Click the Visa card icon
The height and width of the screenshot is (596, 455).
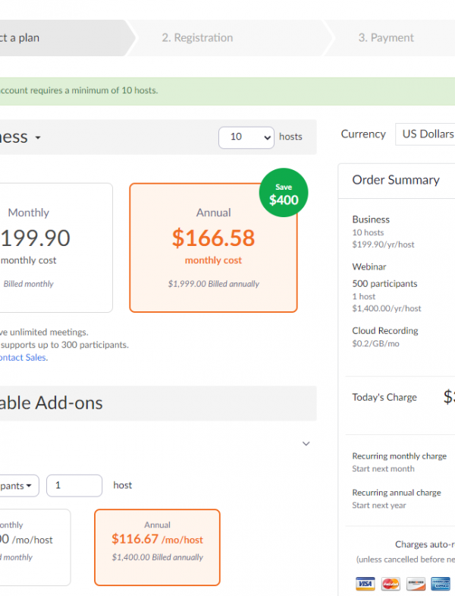click(x=365, y=583)
